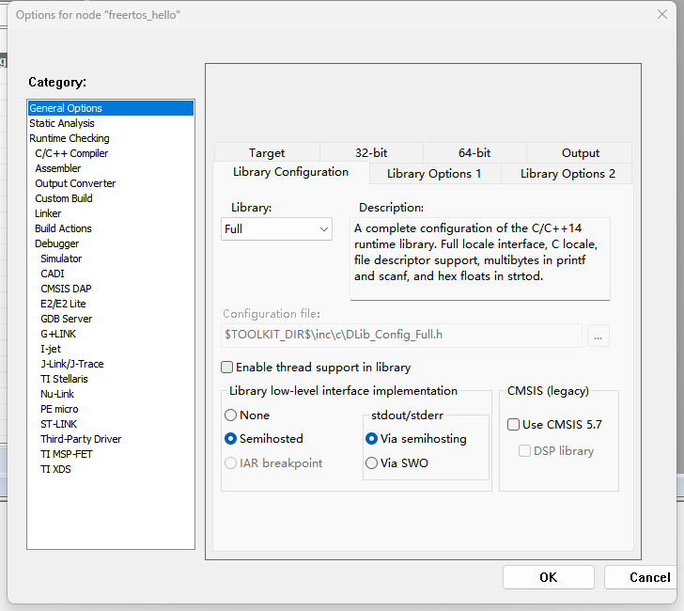The image size is (684, 611).
Task: Choose ST-LINK debugger category
Action: pyautogui.click(x=58, y=424)
